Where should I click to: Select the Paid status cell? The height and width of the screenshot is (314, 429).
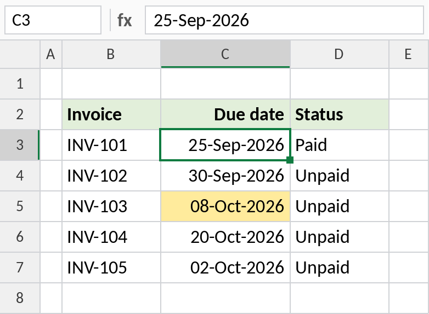[340, 145]
